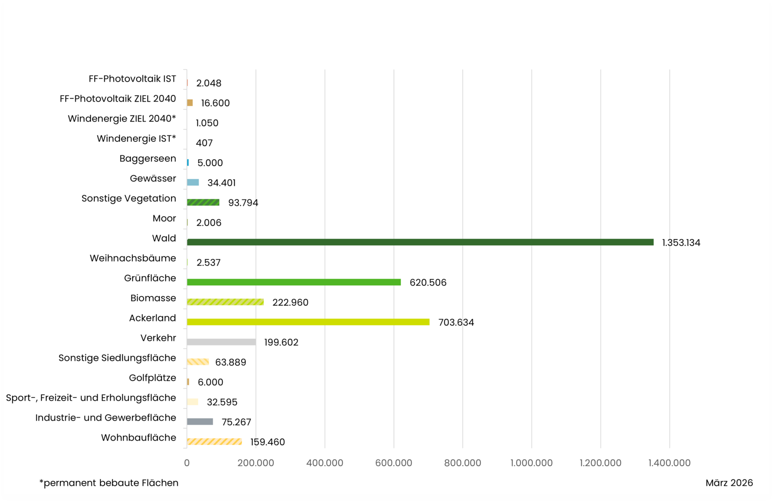Select the Weihnachsbäume category label
The height and width of the screenshot is (502, 773).
(133, 258)
